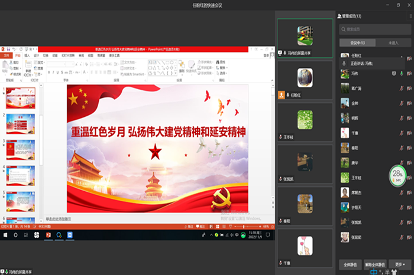Click the search magnifier icon in member search
This screenshot has width=414, height=275.
pyautogui.click(x=343, y=29)
